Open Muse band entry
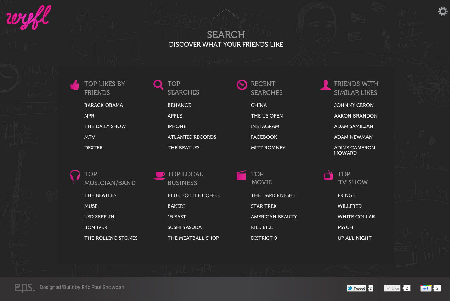 coord(91,206)
